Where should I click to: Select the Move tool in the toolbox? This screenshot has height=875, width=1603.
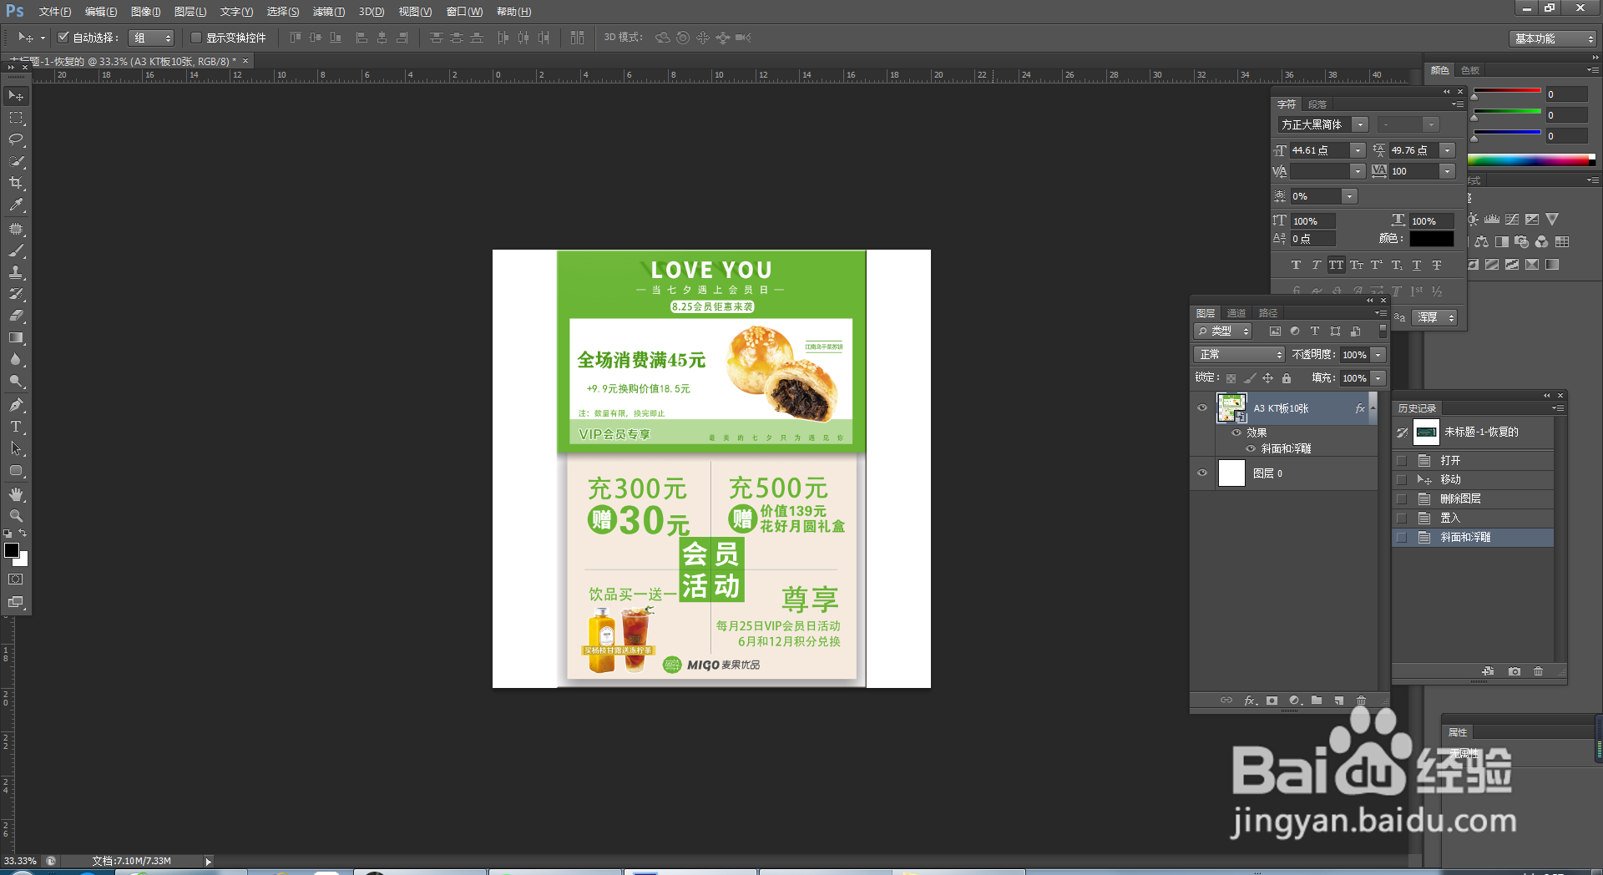16,96
